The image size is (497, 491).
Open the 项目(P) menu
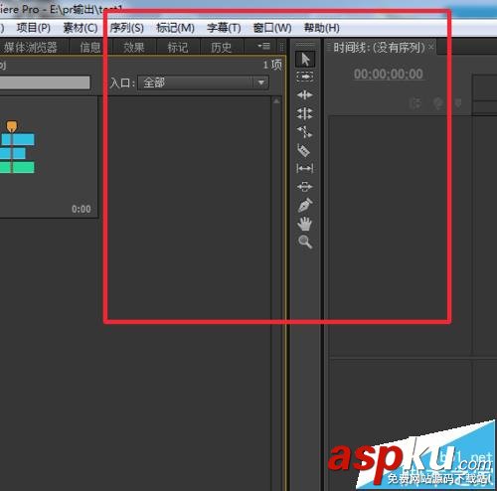[34, 28]
